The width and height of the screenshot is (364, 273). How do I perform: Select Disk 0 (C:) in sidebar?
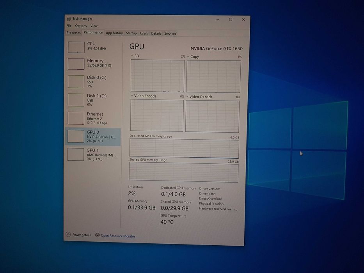93,82
